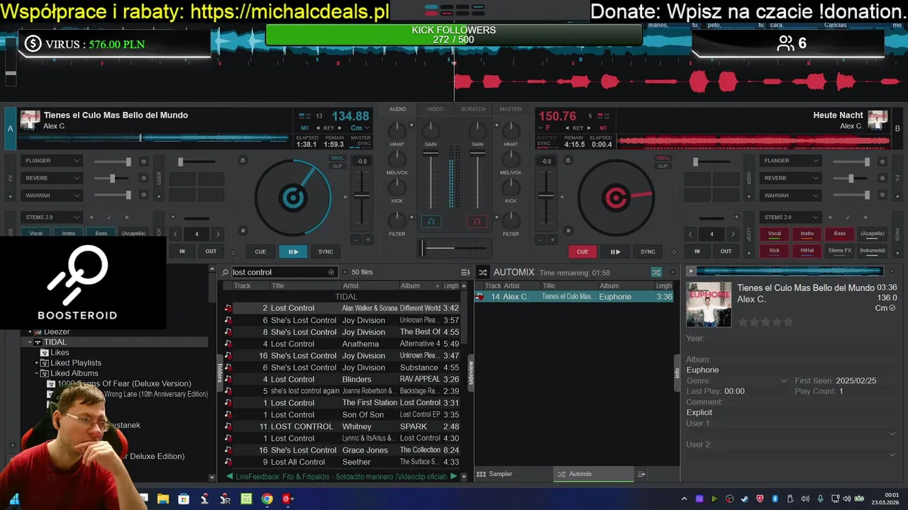Open Chrome from the taskbar
Image resolution: width=908 pixels, height=510 pixels.
[x=267, y=499]
